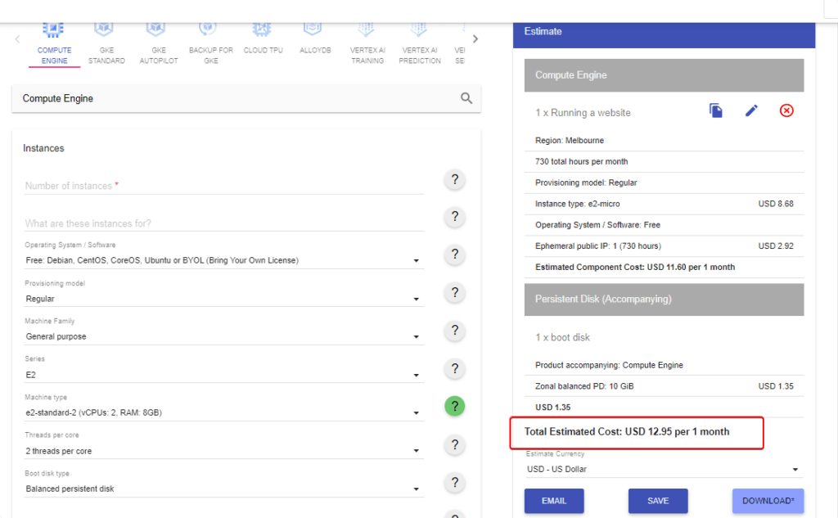Copy the Running a website estimate

pyautogui.click(x=715, y=110)
